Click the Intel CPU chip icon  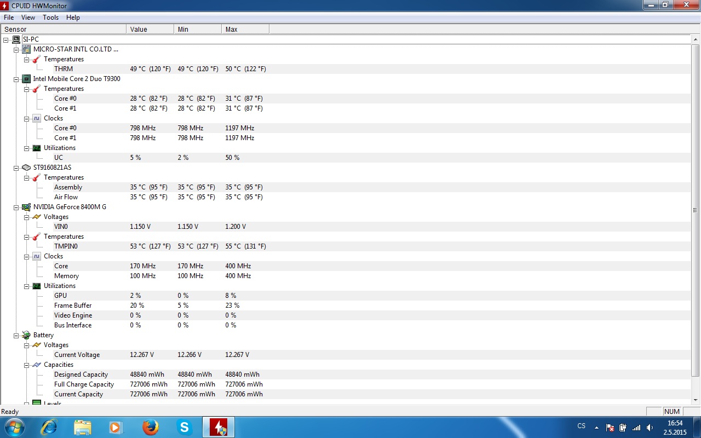26,79
